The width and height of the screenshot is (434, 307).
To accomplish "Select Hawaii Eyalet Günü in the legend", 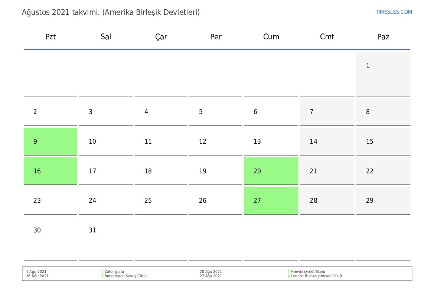I will pyautogui.click(x=308, y=272).
